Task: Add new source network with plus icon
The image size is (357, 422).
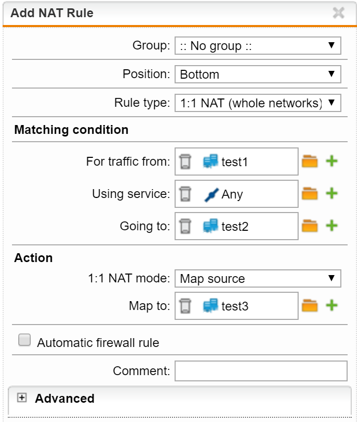Action: pos(331,161)
